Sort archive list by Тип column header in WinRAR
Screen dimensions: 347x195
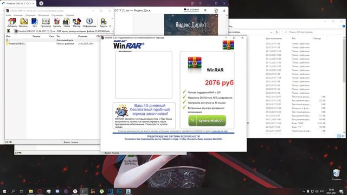[58, 36]
